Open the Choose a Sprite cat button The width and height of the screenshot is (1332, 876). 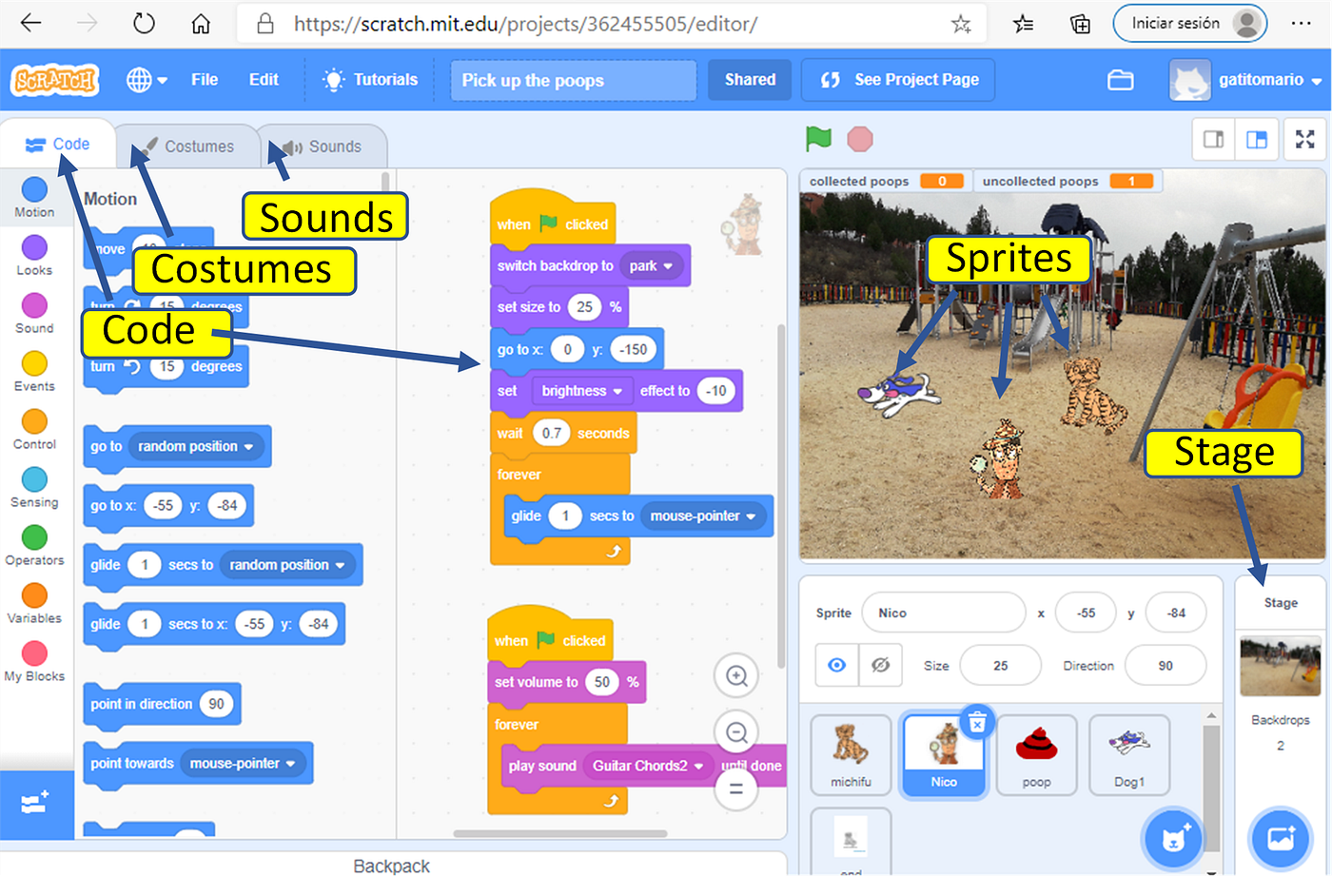point(1171,838)
